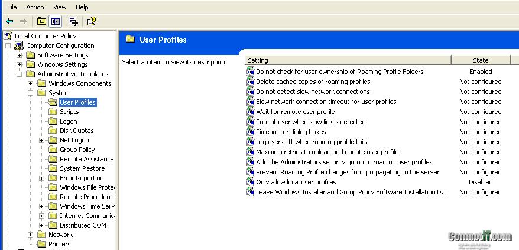Select the 'Only allow local user profiles' policy
519x250 pixels.
click(x=296, y=182)
